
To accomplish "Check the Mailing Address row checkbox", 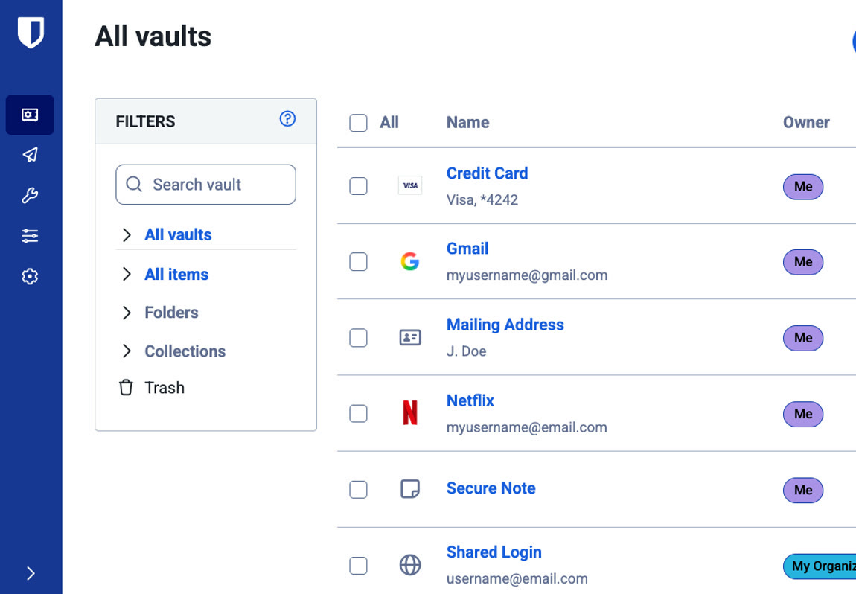I will [x=358, y=337].
